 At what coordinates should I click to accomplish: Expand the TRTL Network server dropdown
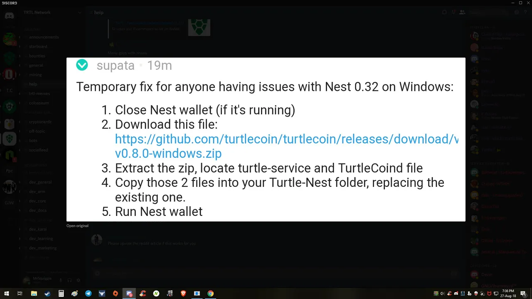80,12
